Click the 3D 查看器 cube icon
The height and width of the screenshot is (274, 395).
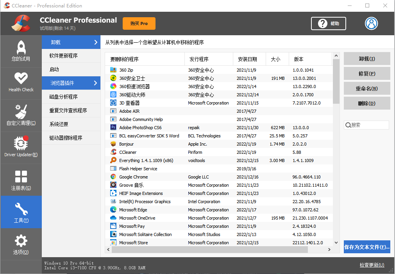(x=113, y=103)
